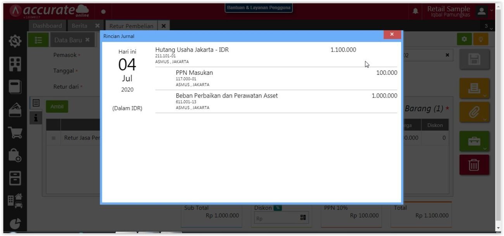
Task: Open the info tab icon
Action: pos(36,117)
